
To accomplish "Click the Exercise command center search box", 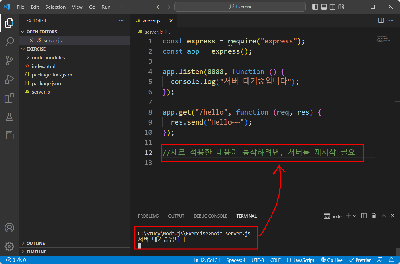I will click(240, 7).
